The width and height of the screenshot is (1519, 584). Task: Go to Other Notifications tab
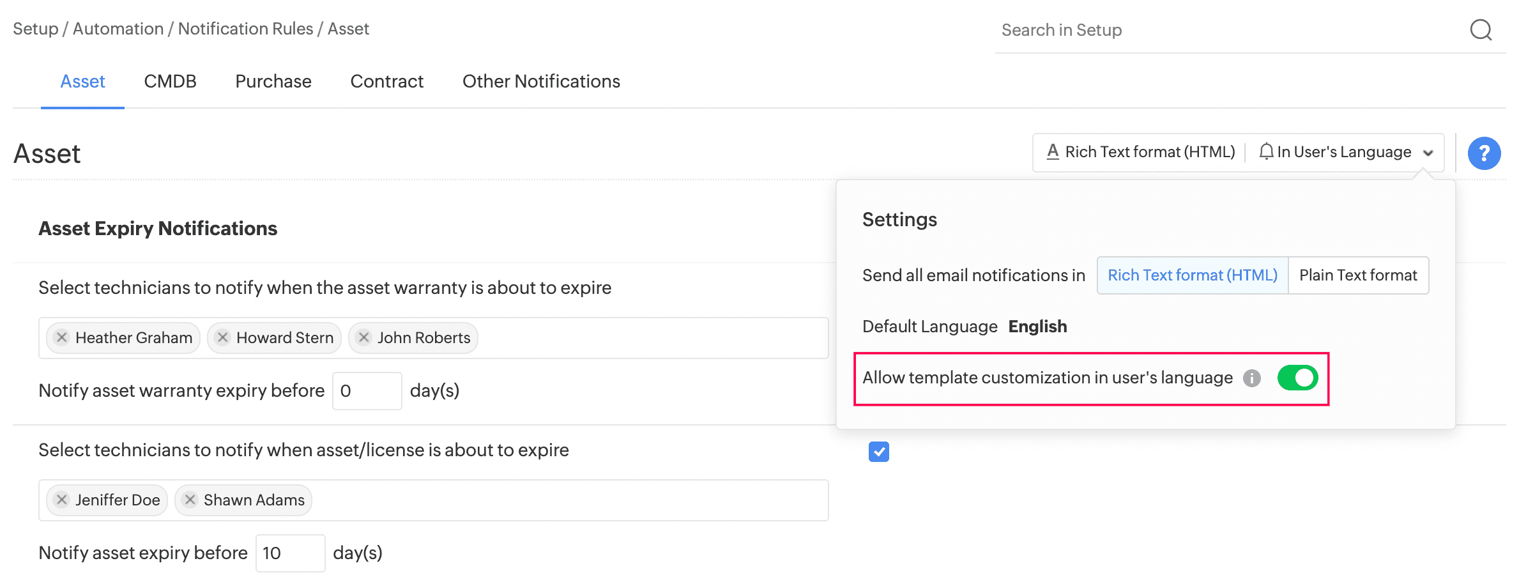click(541, 81)
